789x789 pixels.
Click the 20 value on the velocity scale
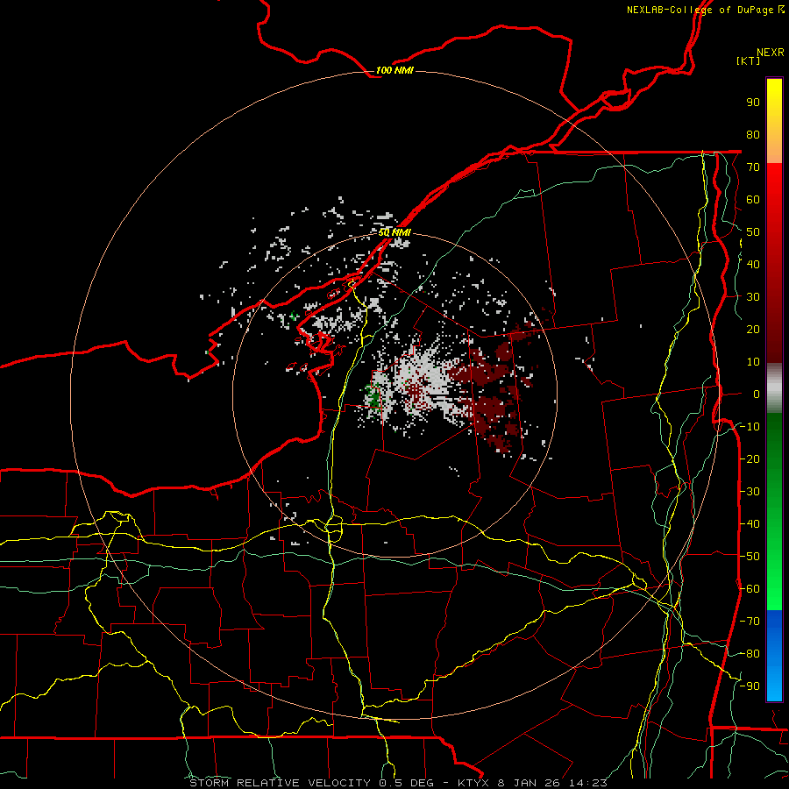(753, 330)
